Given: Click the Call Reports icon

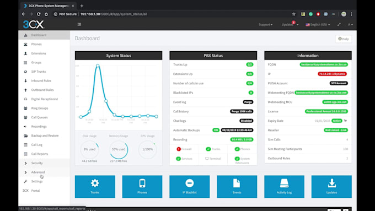Looking at the screenshot, I should pyautogui.click(x=25, y=154).
